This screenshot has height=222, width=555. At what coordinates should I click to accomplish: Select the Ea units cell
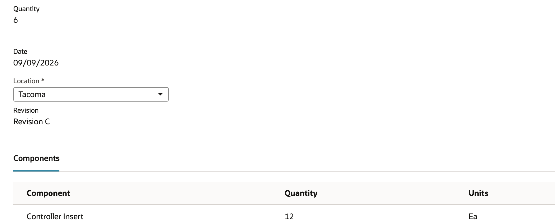click(x=473, y=216)
